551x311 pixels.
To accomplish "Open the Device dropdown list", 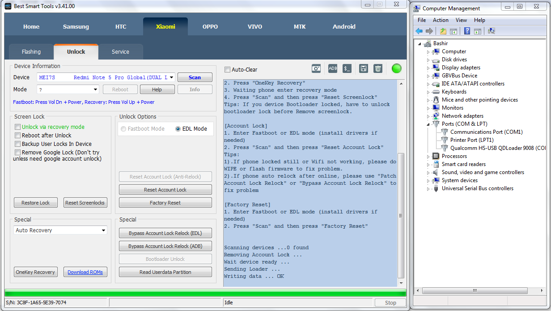I will click(x=172, y=77).
